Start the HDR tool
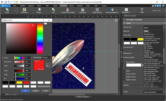Image resolution: width=166 pixels, height=101 pixels. click(x=53, y=11)
